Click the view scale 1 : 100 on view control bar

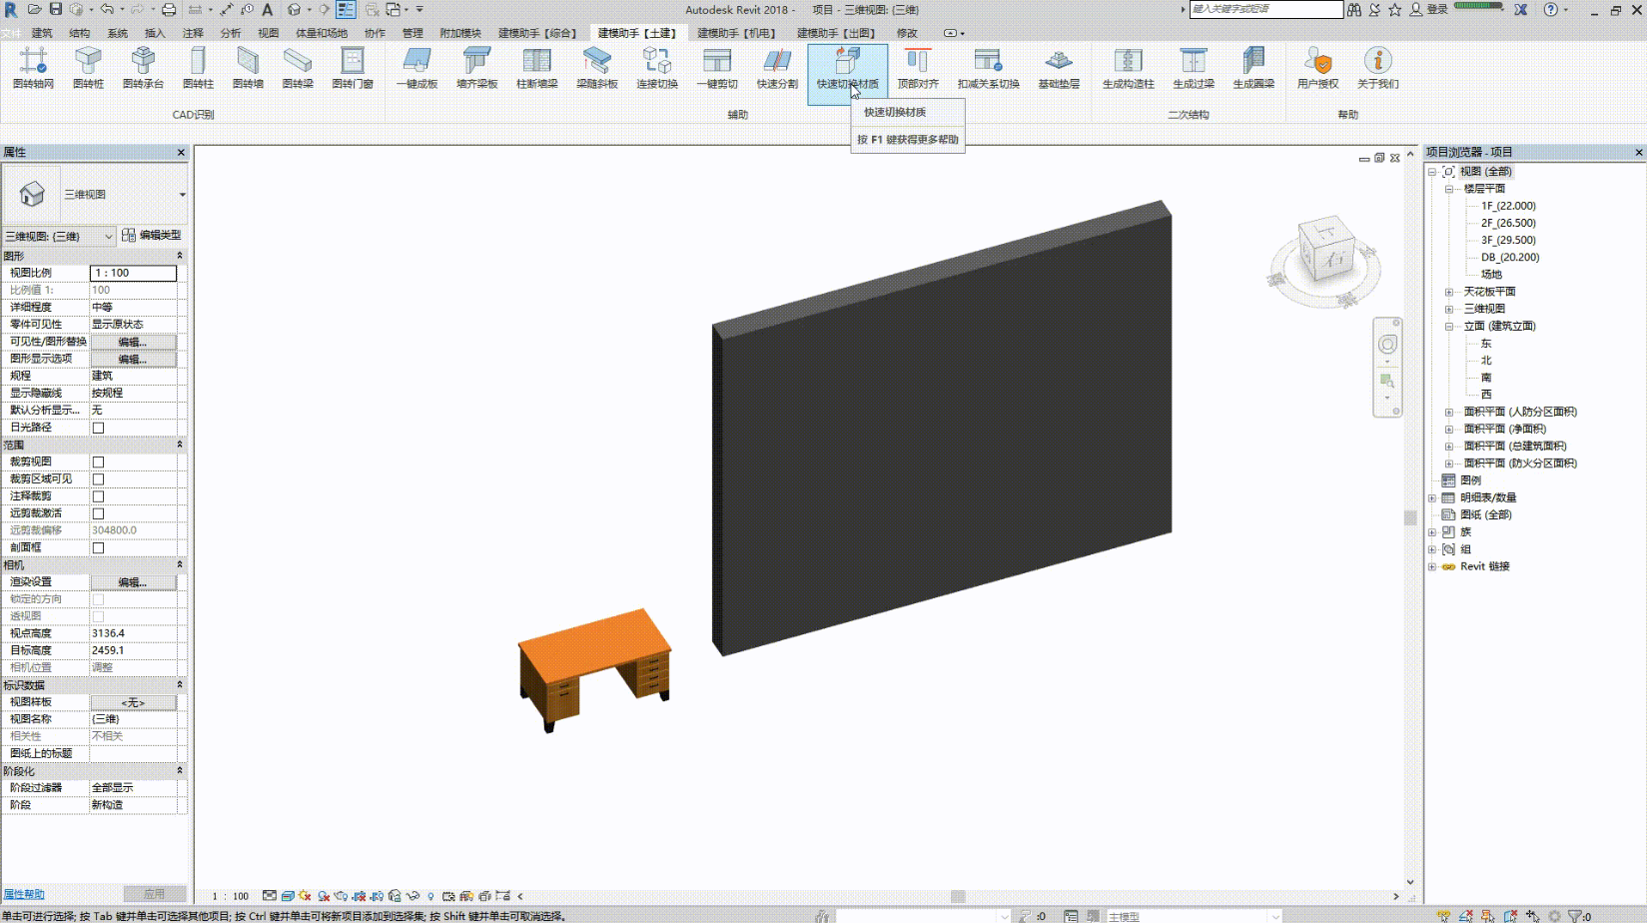tap(231, 896)
